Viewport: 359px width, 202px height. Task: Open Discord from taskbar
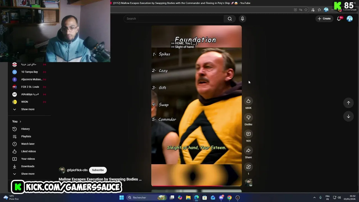[221, 198]
